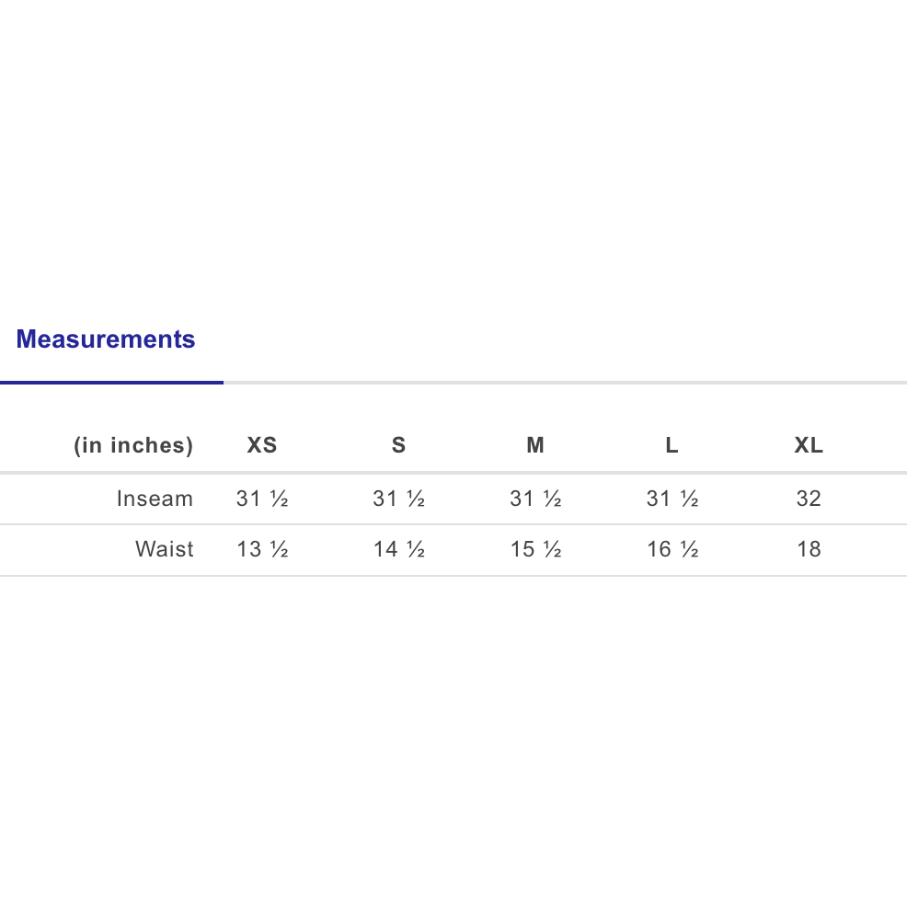Viewport: 907px width, 907px height.
Task: Click the inseam value for size M
Action: pyautogui.click(x=535, y=499)
